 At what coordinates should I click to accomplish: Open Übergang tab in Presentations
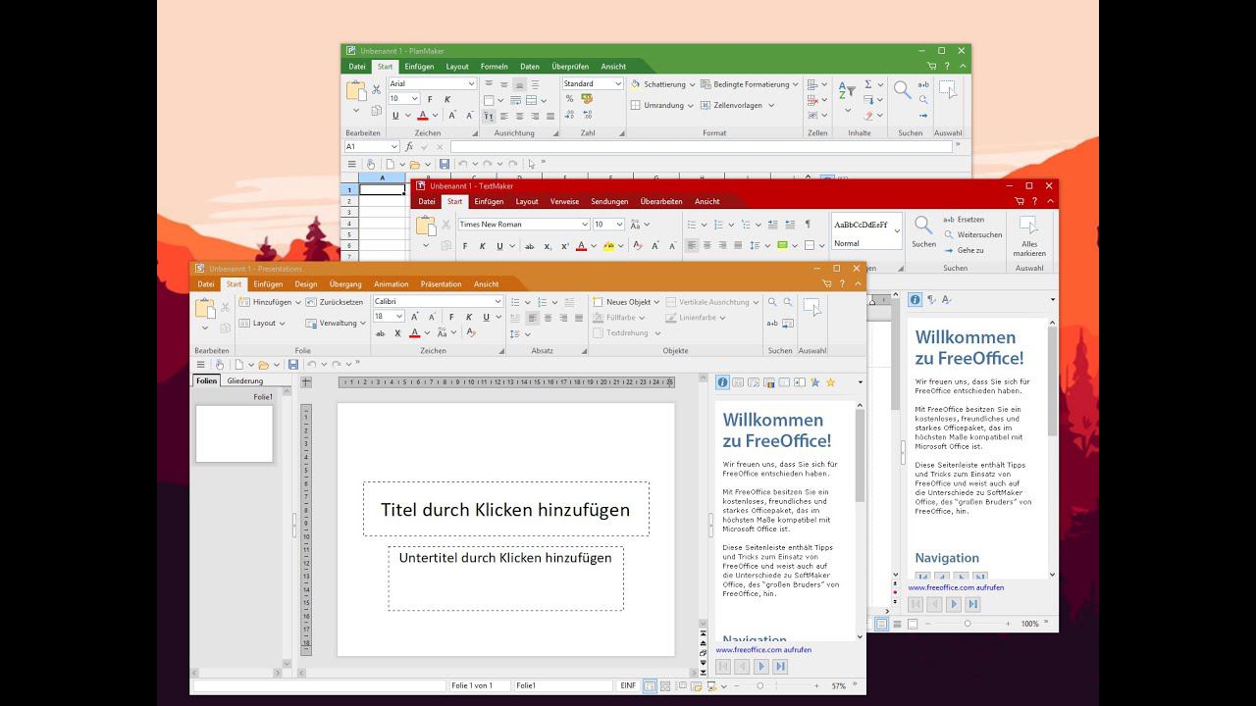pyautogui.click(x=345, y=284)
